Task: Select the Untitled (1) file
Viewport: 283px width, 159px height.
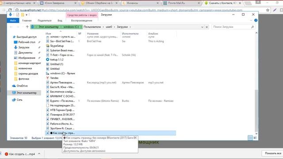Action: [x=57, y=64]
